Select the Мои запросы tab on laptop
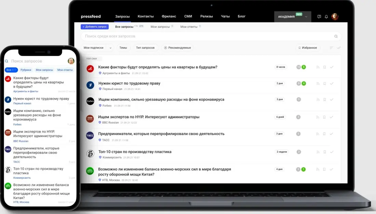This screenshot has width=376, height=214. point(160,27)
